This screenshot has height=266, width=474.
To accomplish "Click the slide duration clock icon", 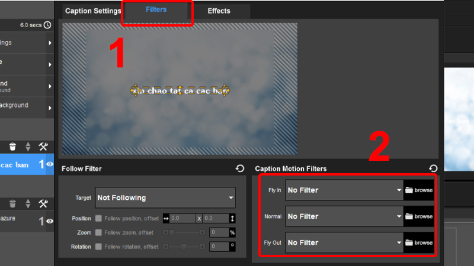I will pyautogui.click(x=47, y=25).
